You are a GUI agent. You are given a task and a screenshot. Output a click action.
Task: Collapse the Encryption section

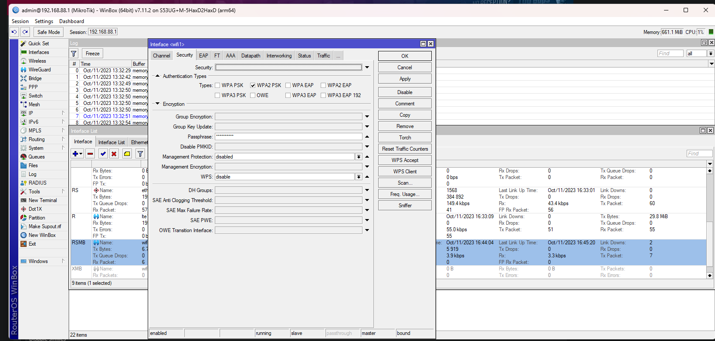158,104
